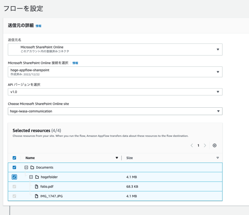Open 情報 link next to 送信元の詳細
Screen dimensions: 249x215
39,26
